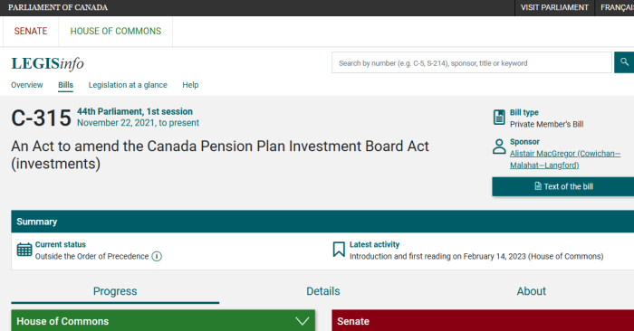Image resolution: width=634 pixels, height=331 pixels.
Task: Switch to the Details tab
Action: [x=323, y=291]
